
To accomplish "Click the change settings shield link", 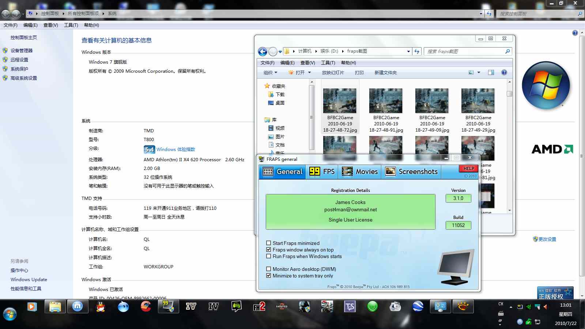I will click(544, 239).
